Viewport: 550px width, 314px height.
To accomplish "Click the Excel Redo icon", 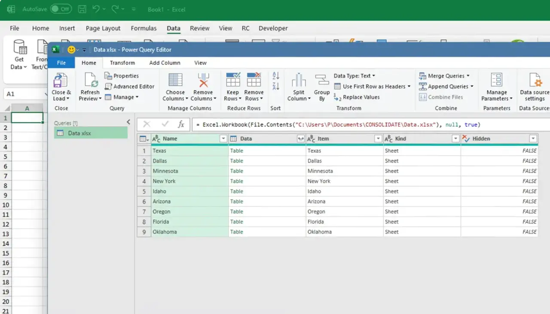I will click(115, 9).
